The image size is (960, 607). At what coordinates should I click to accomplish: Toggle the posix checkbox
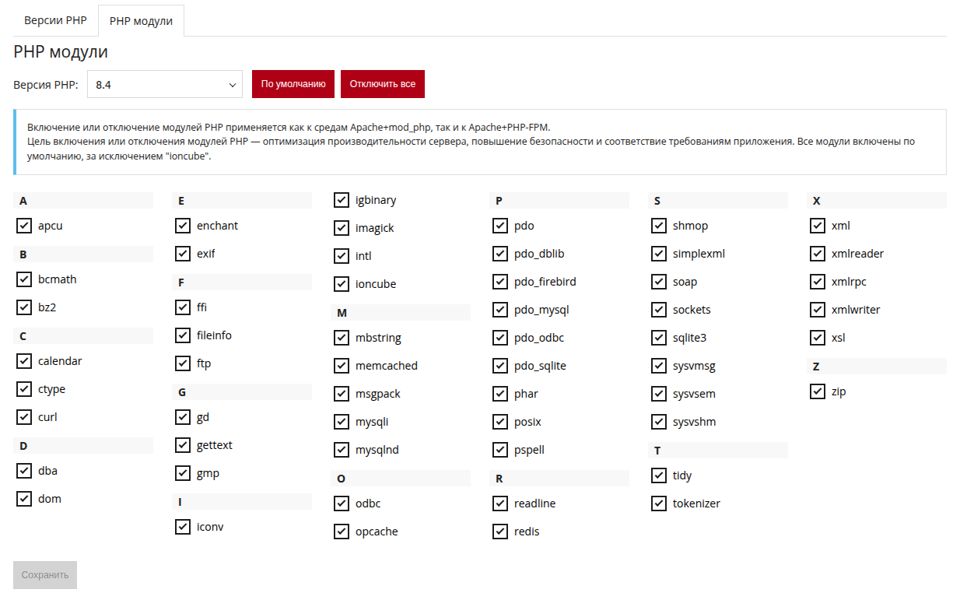(500, 422)
